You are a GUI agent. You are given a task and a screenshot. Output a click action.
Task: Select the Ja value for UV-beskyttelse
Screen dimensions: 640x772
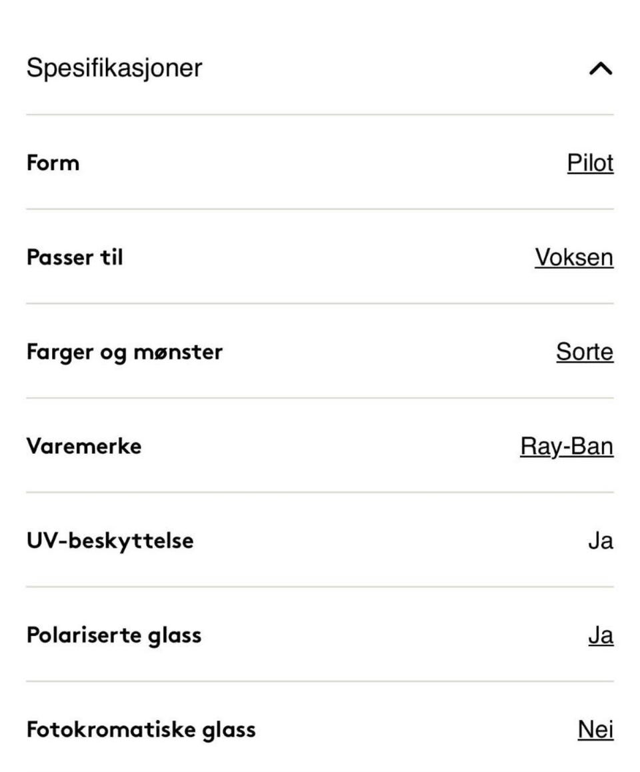601,541
